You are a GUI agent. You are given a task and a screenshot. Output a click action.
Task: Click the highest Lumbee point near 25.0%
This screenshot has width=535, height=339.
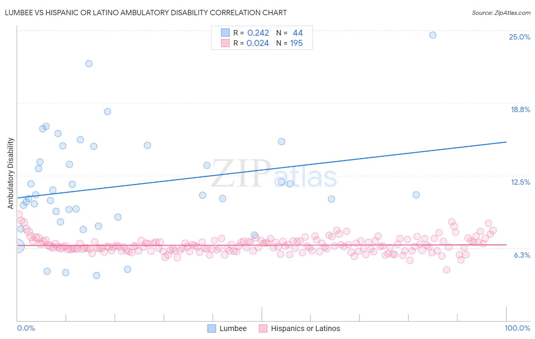coord(433,35)
